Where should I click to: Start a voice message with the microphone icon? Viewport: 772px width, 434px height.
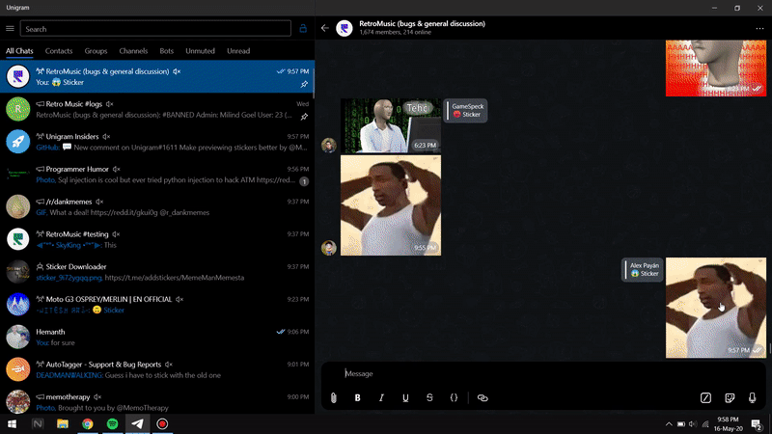[753, 397]
